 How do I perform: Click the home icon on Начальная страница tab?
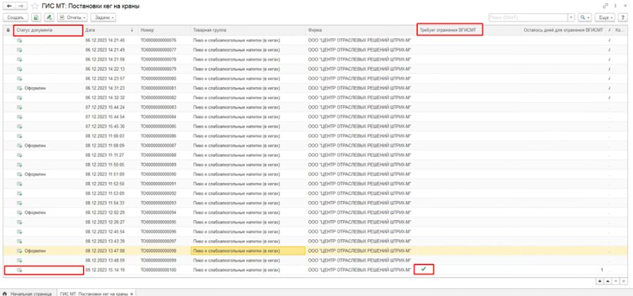coord(5,292)
